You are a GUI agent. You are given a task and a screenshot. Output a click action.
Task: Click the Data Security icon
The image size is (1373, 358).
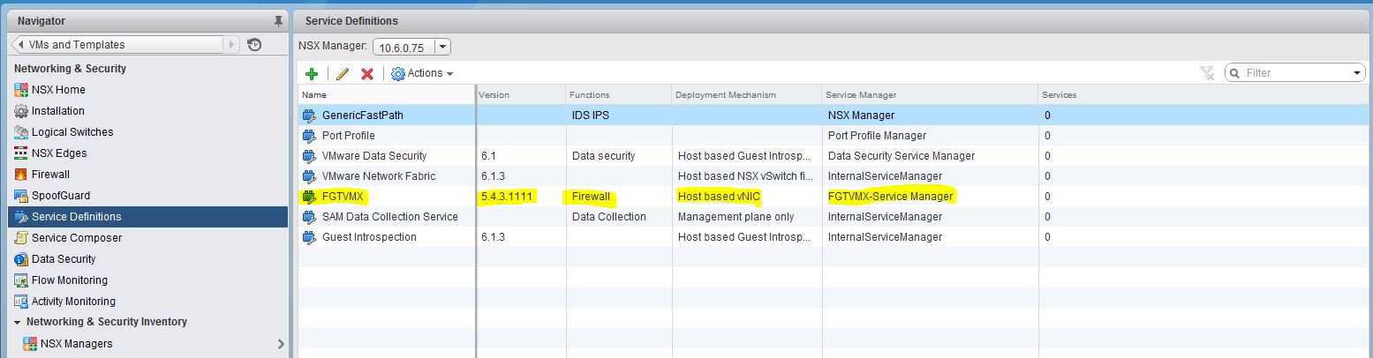tap(21, 259)
